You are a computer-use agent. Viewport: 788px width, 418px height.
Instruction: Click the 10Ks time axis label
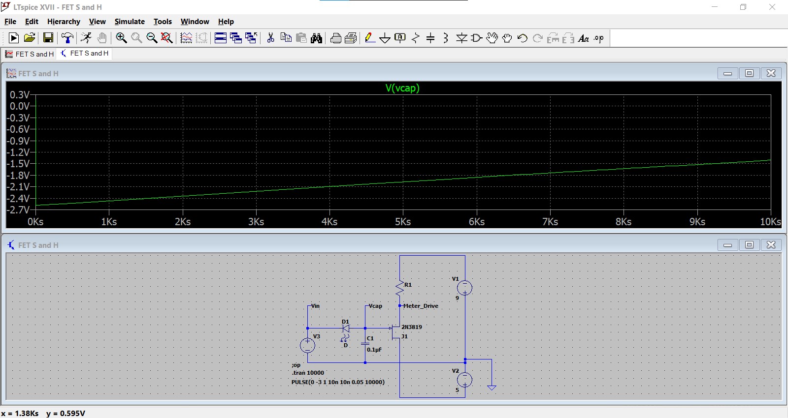770,222
